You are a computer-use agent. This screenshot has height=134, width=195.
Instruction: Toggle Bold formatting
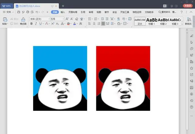(x=32, y=23)
